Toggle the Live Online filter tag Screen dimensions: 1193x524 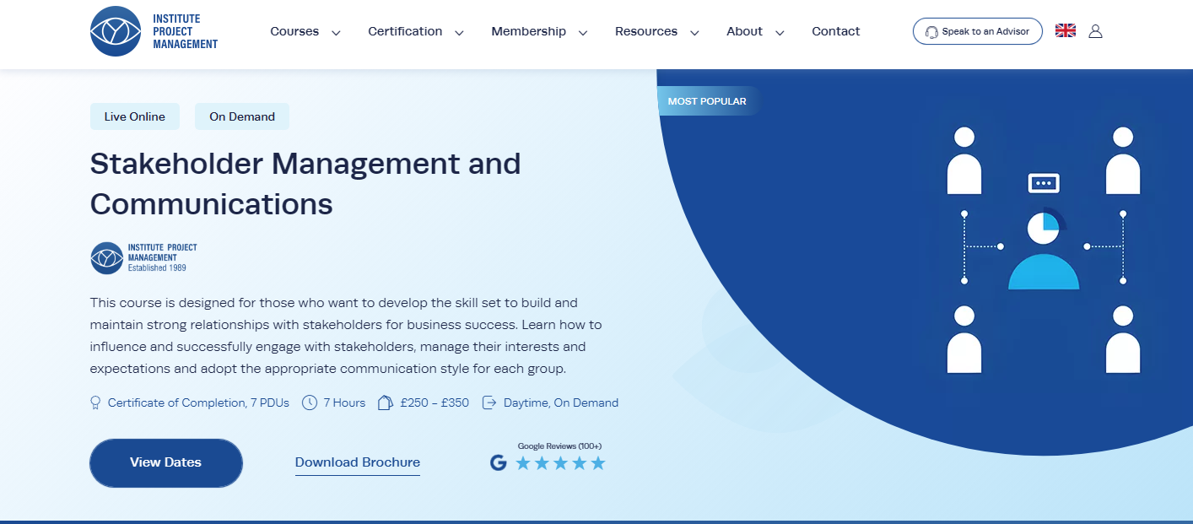click(x=134, y=116)
